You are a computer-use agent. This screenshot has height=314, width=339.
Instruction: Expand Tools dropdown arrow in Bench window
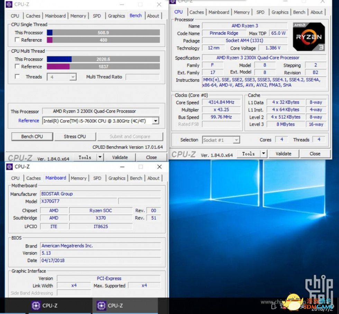click(100, 157)
